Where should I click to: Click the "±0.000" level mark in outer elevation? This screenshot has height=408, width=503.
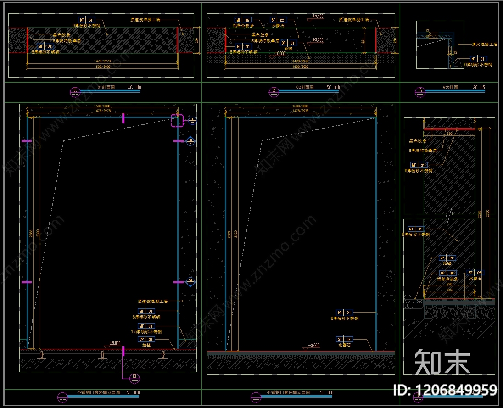point(115,343)
